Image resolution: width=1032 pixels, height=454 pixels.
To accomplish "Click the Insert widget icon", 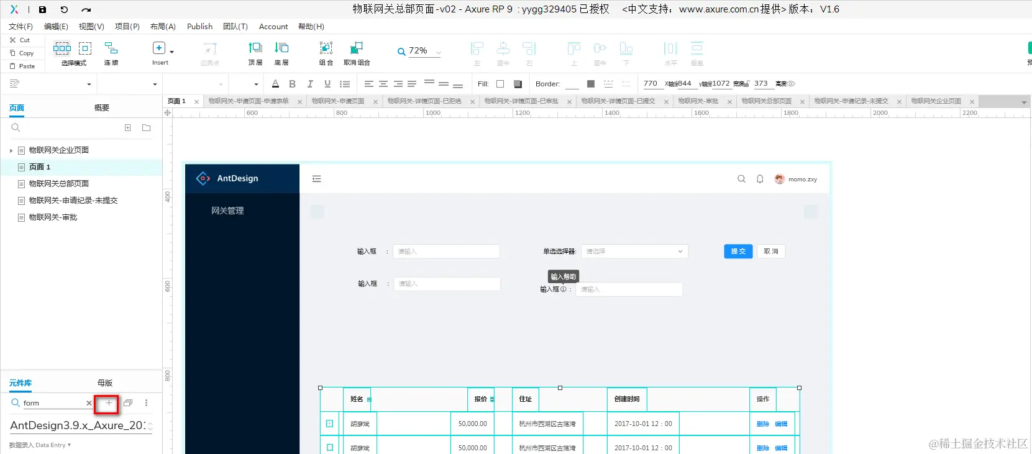I will [x=159, y=48].
